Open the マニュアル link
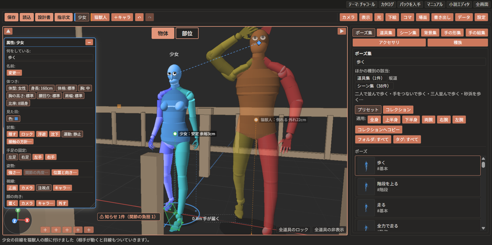This screenshot has height=245, width=492. (434, 5)
